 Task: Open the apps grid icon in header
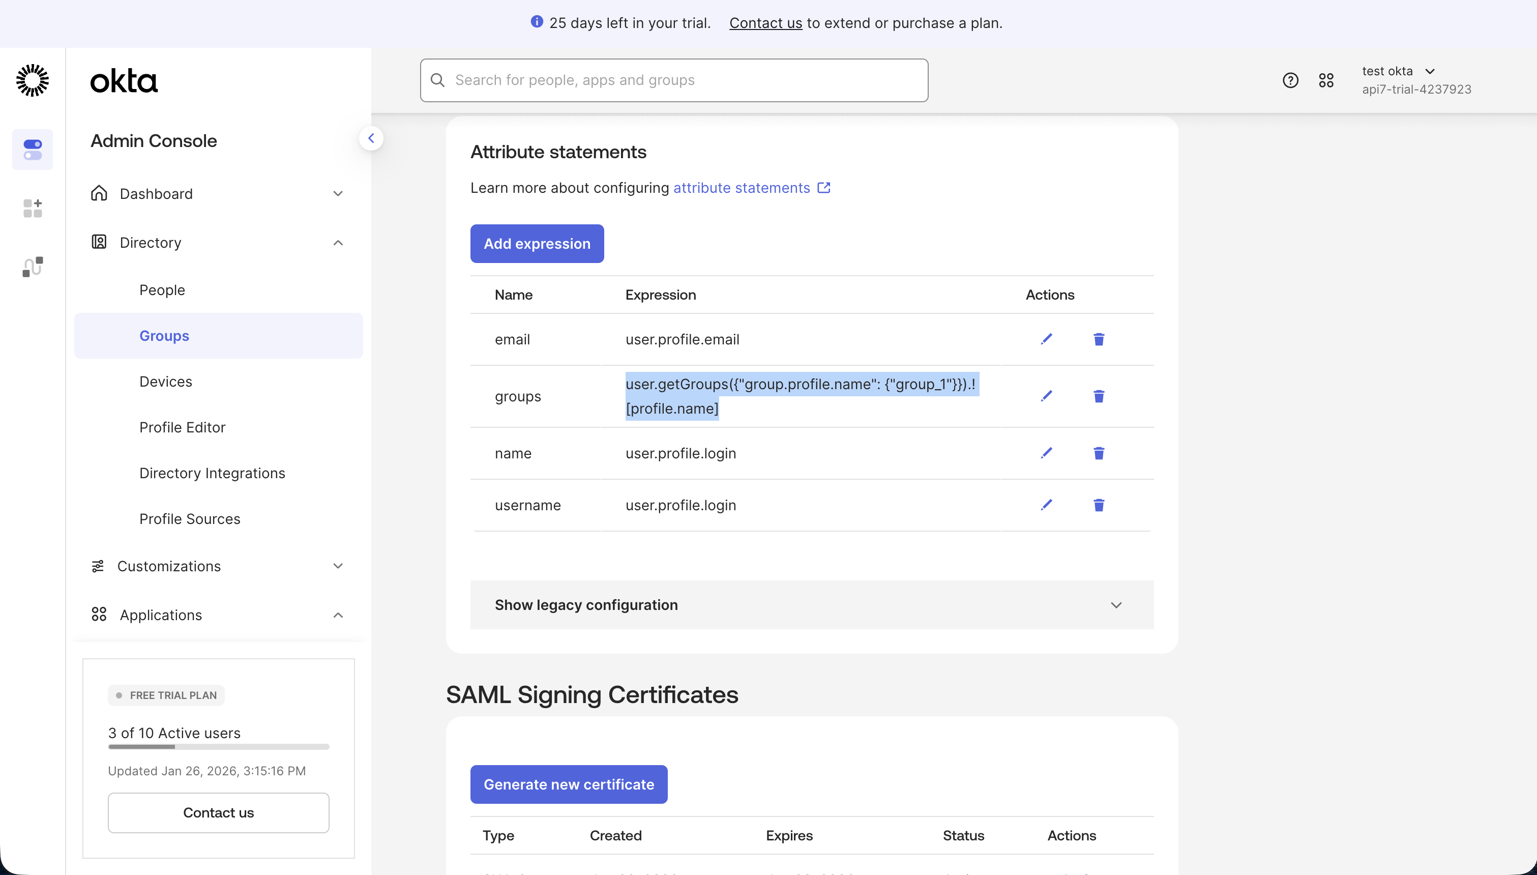click(x=1326, y=80)
